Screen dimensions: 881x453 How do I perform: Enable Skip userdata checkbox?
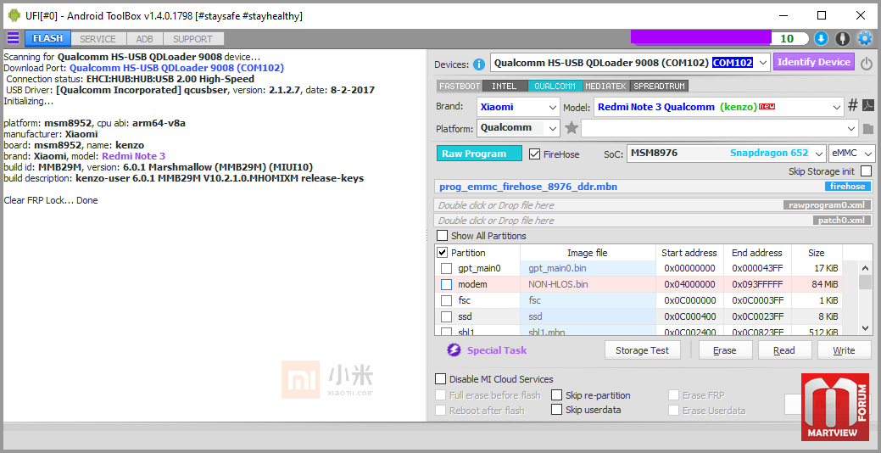(x=556, y=410)
